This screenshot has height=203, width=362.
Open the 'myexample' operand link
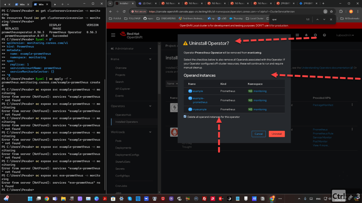(200, 110)
